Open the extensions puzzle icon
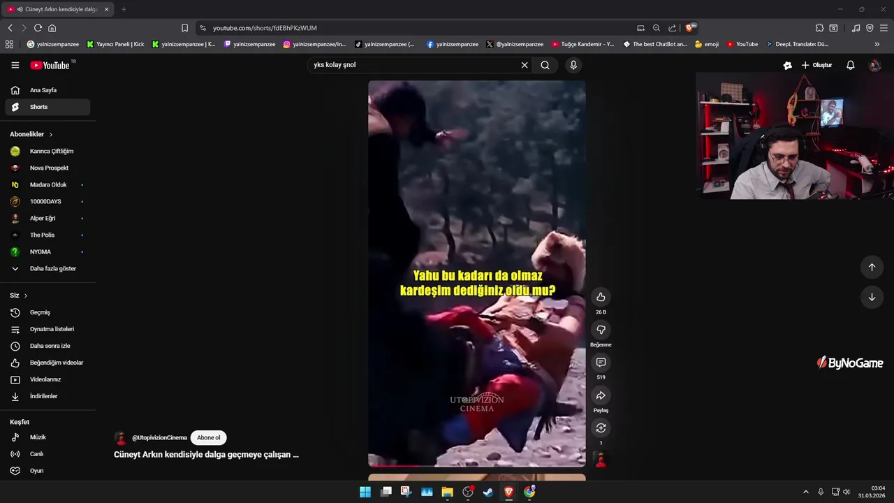 click(819, 28)
